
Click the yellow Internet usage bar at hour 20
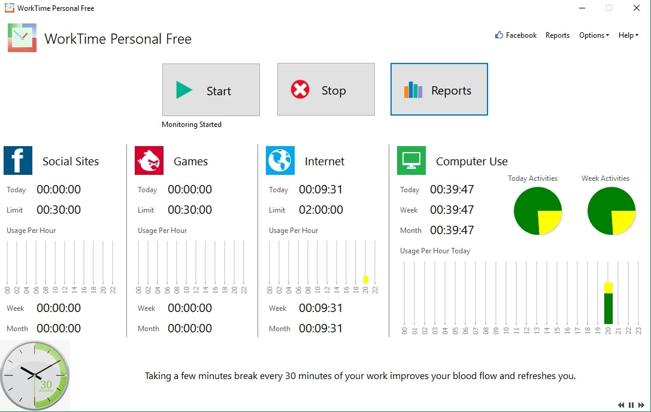(x=366, y=280)
